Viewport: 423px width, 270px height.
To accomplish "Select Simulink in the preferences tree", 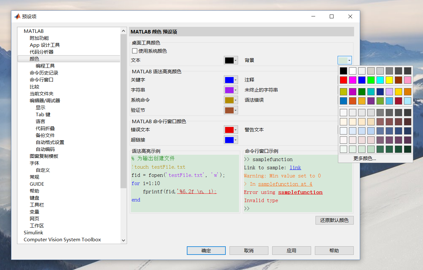I will (33, 232).
